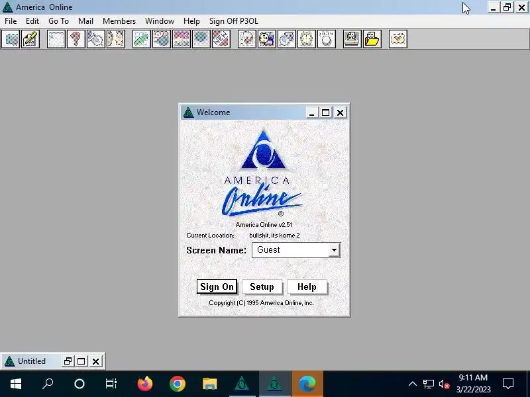Minimize the Welcome window
530x397 pixels.
(x=311, y=112)
